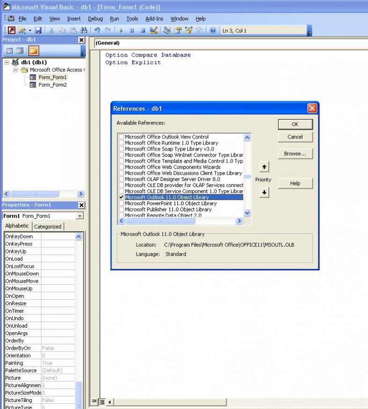Open the Add-Ins menu
The height and width of the screenshot is (409, 368).
(x=154, y=19)
